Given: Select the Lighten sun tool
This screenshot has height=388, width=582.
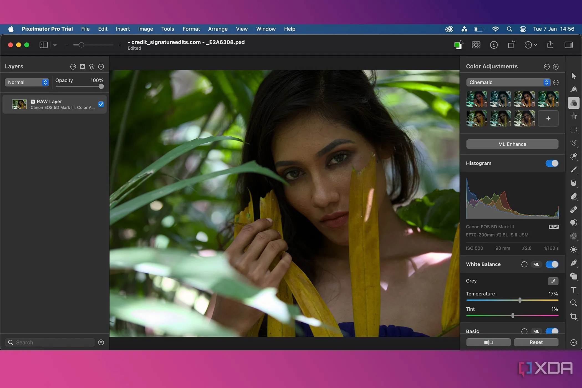Looking at the screenshot, I should (x=573, y=250).
